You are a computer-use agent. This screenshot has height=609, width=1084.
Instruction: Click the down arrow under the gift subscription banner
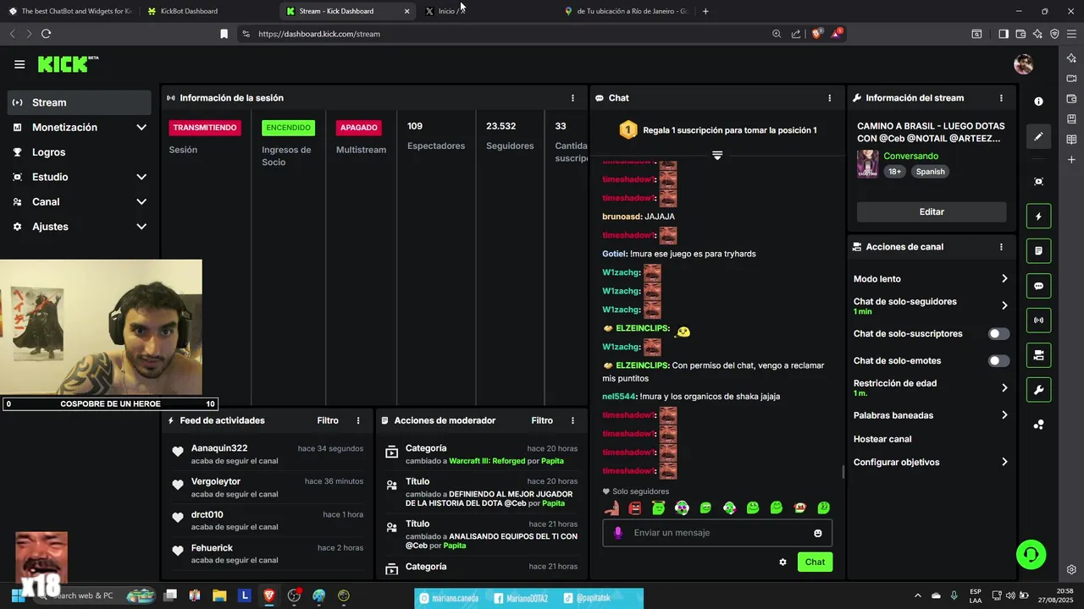point(717,156)
